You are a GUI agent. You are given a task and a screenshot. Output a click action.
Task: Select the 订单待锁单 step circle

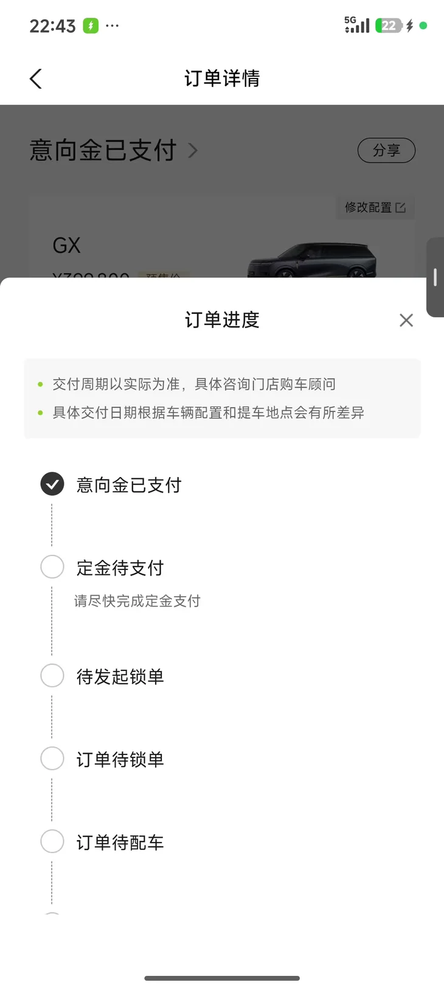[52, 759]
